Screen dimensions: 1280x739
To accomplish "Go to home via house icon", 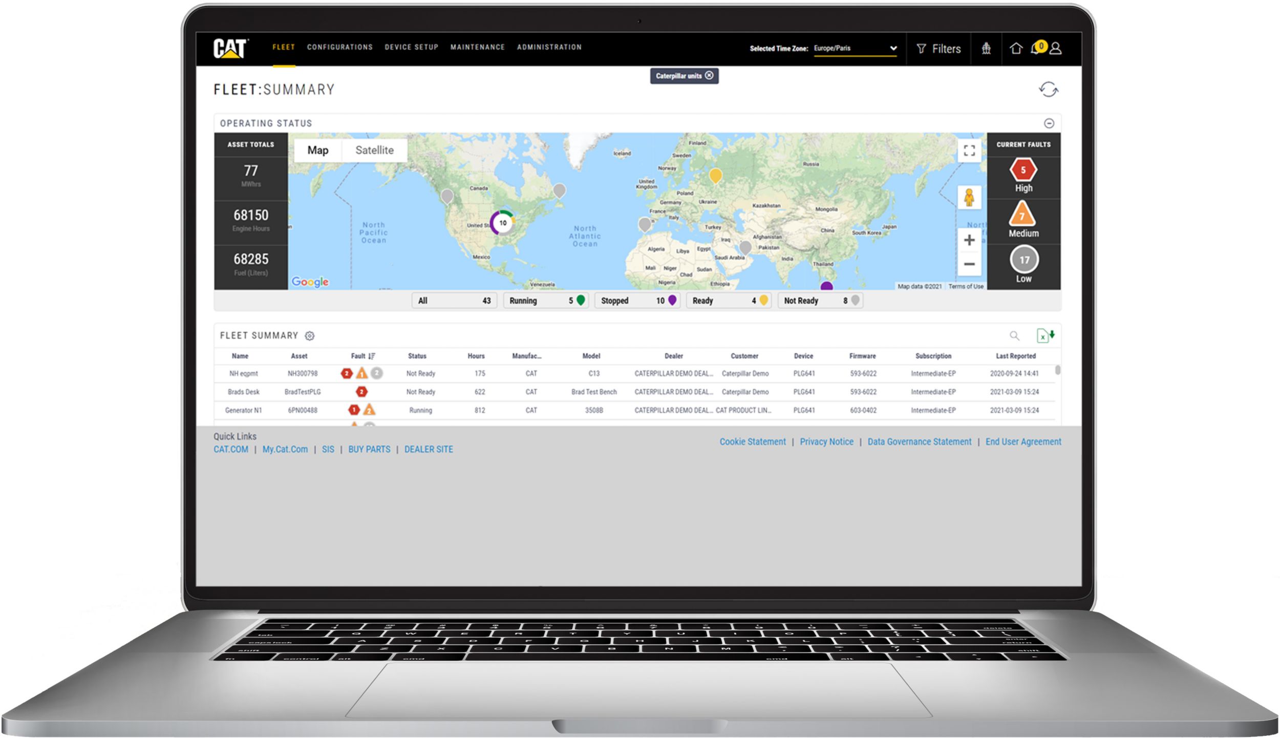I will click(x=1016, y=49).
